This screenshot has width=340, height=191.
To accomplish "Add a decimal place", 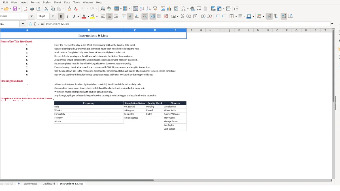I will 203,16.
